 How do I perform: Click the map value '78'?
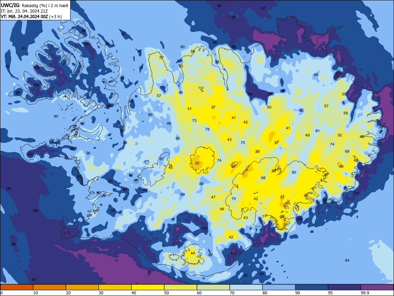207,129
